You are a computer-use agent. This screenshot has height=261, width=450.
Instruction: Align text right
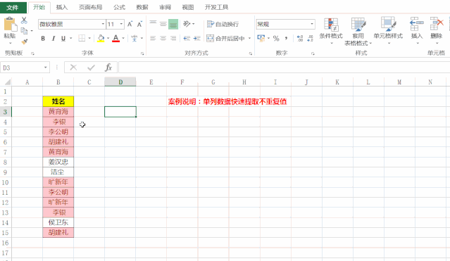(173, 38)
